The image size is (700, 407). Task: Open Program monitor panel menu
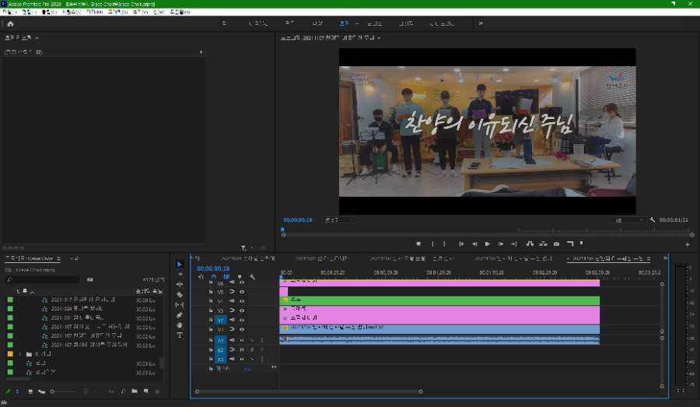tap(379, 38)
